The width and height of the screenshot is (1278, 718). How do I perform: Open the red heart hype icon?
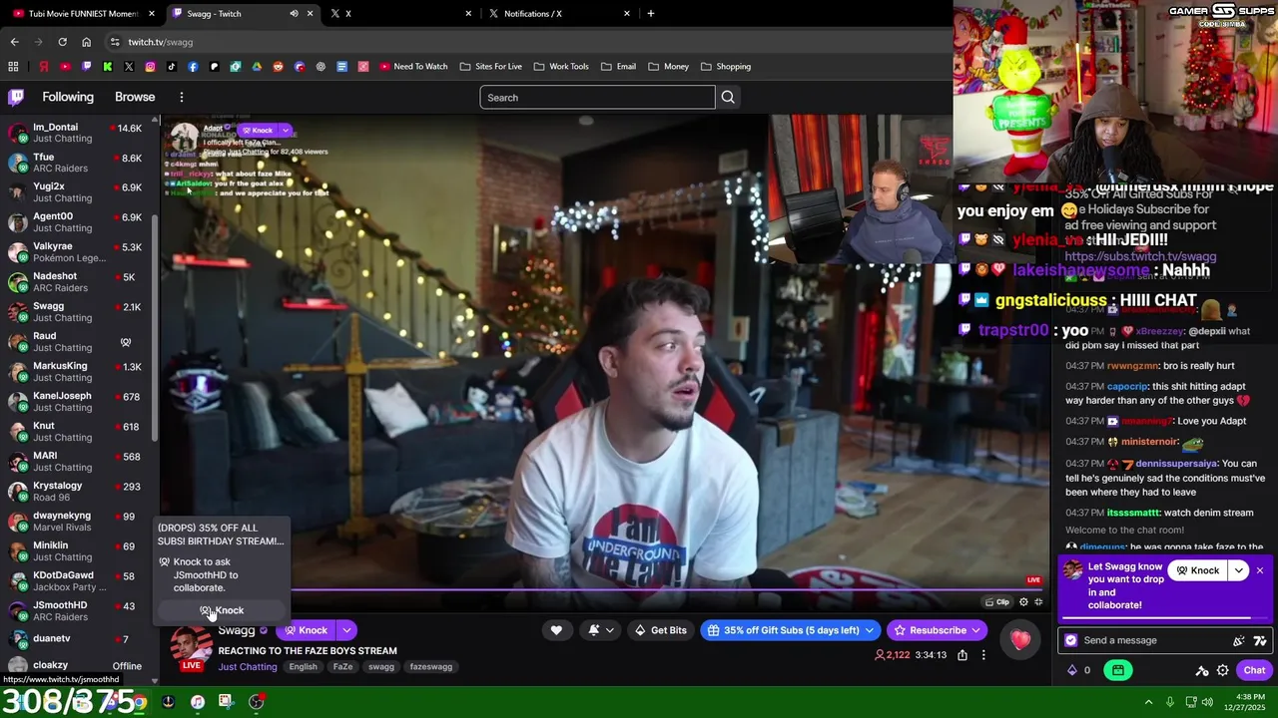[1020, 640]
